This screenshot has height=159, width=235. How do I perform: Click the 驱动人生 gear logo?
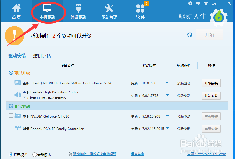click(218, 17)
